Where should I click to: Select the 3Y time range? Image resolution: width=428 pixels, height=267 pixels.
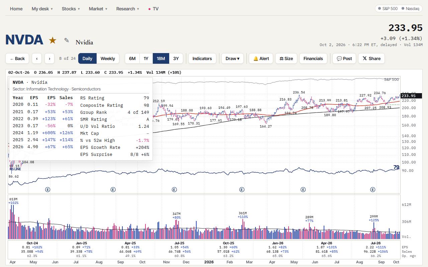(x=176, y=58)
